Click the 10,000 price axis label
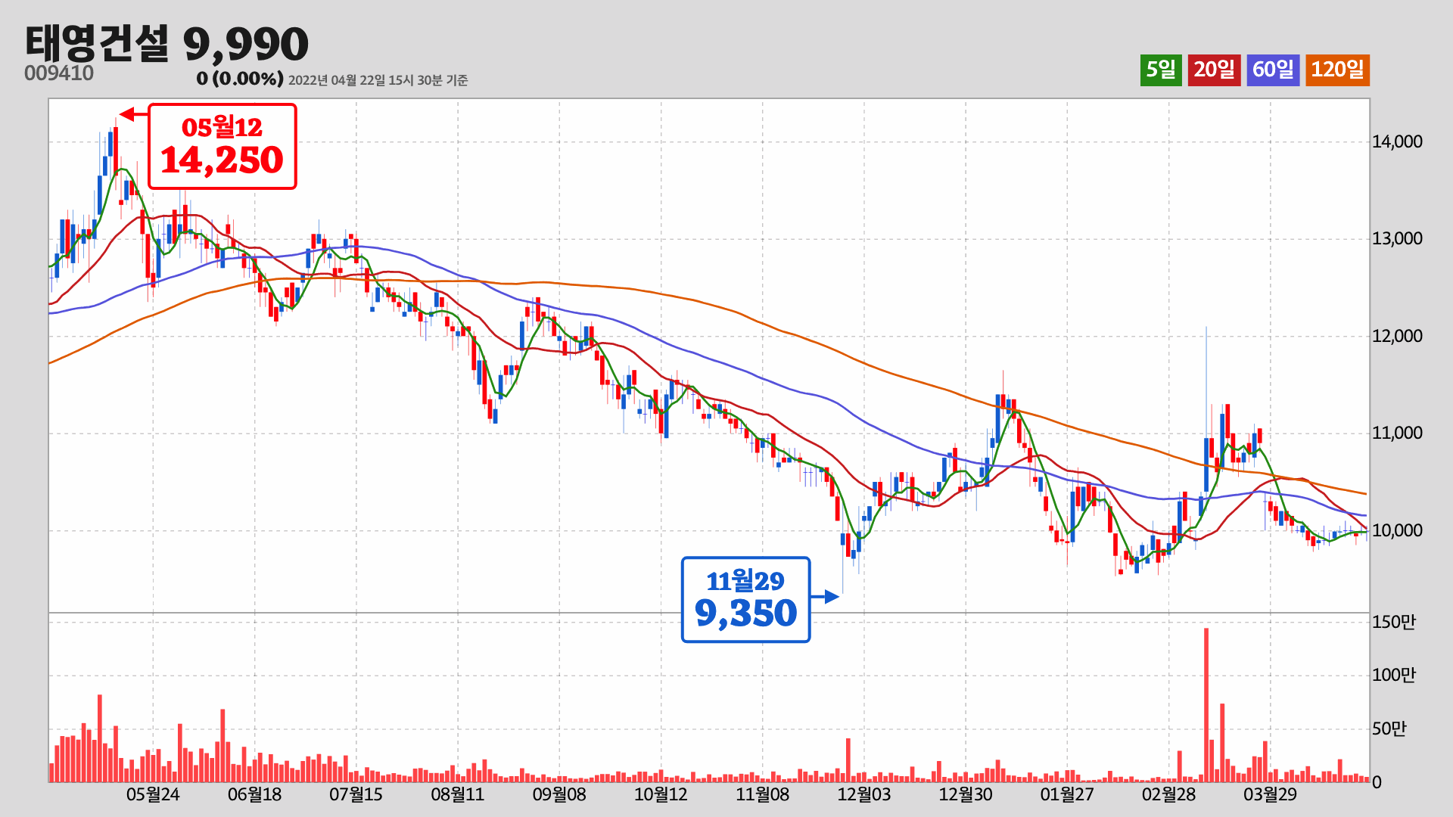Screen dimensions: 1453x817 tap(1397, 530)
